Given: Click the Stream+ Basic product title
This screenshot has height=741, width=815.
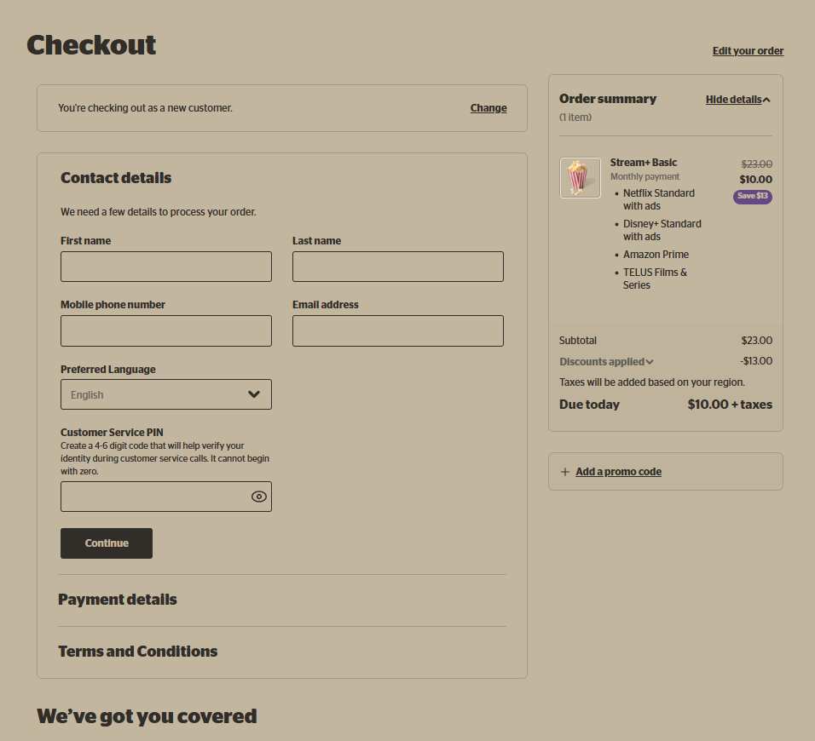Looking at the screenshot, I should tap(644, 163).
